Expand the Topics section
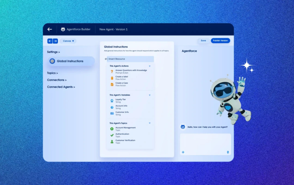 [52, 73]
